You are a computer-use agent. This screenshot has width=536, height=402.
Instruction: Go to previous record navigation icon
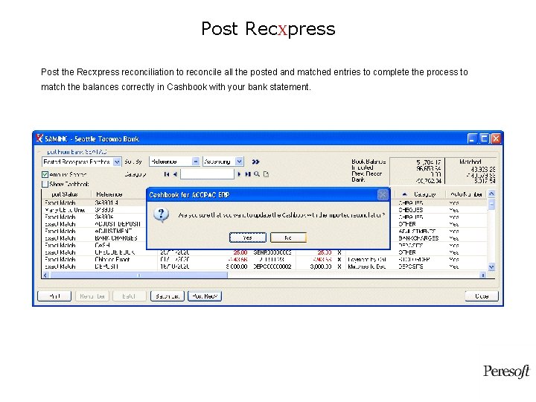(x=175, y=174)
